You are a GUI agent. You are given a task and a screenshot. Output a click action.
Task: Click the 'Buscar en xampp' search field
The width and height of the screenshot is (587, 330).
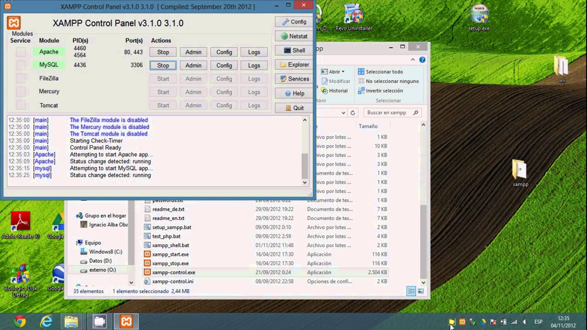[393, 112]
